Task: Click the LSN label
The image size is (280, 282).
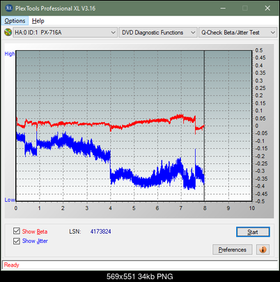Action: pyautogui.click(x=75, y=232)
